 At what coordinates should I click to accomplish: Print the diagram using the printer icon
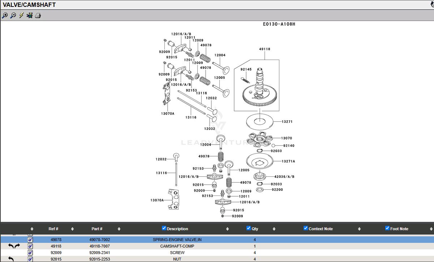[38, 16]
